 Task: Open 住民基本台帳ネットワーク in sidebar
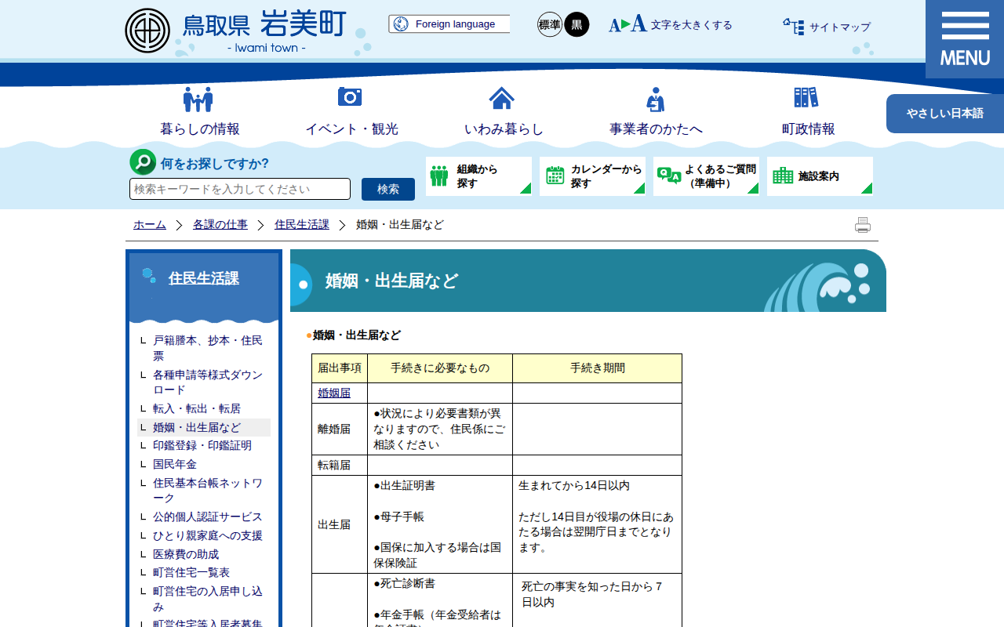tap(208, 491)
